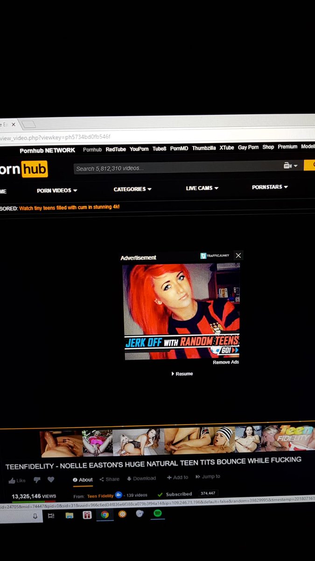
Task: Open the uploader channel name link
Action: [x=100, y=496]
